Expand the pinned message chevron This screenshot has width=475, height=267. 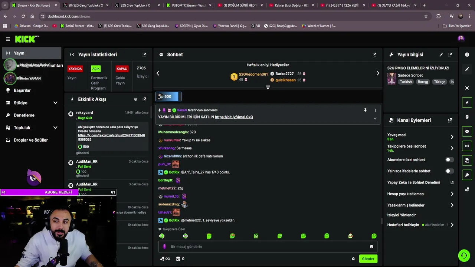coord(375,119)
